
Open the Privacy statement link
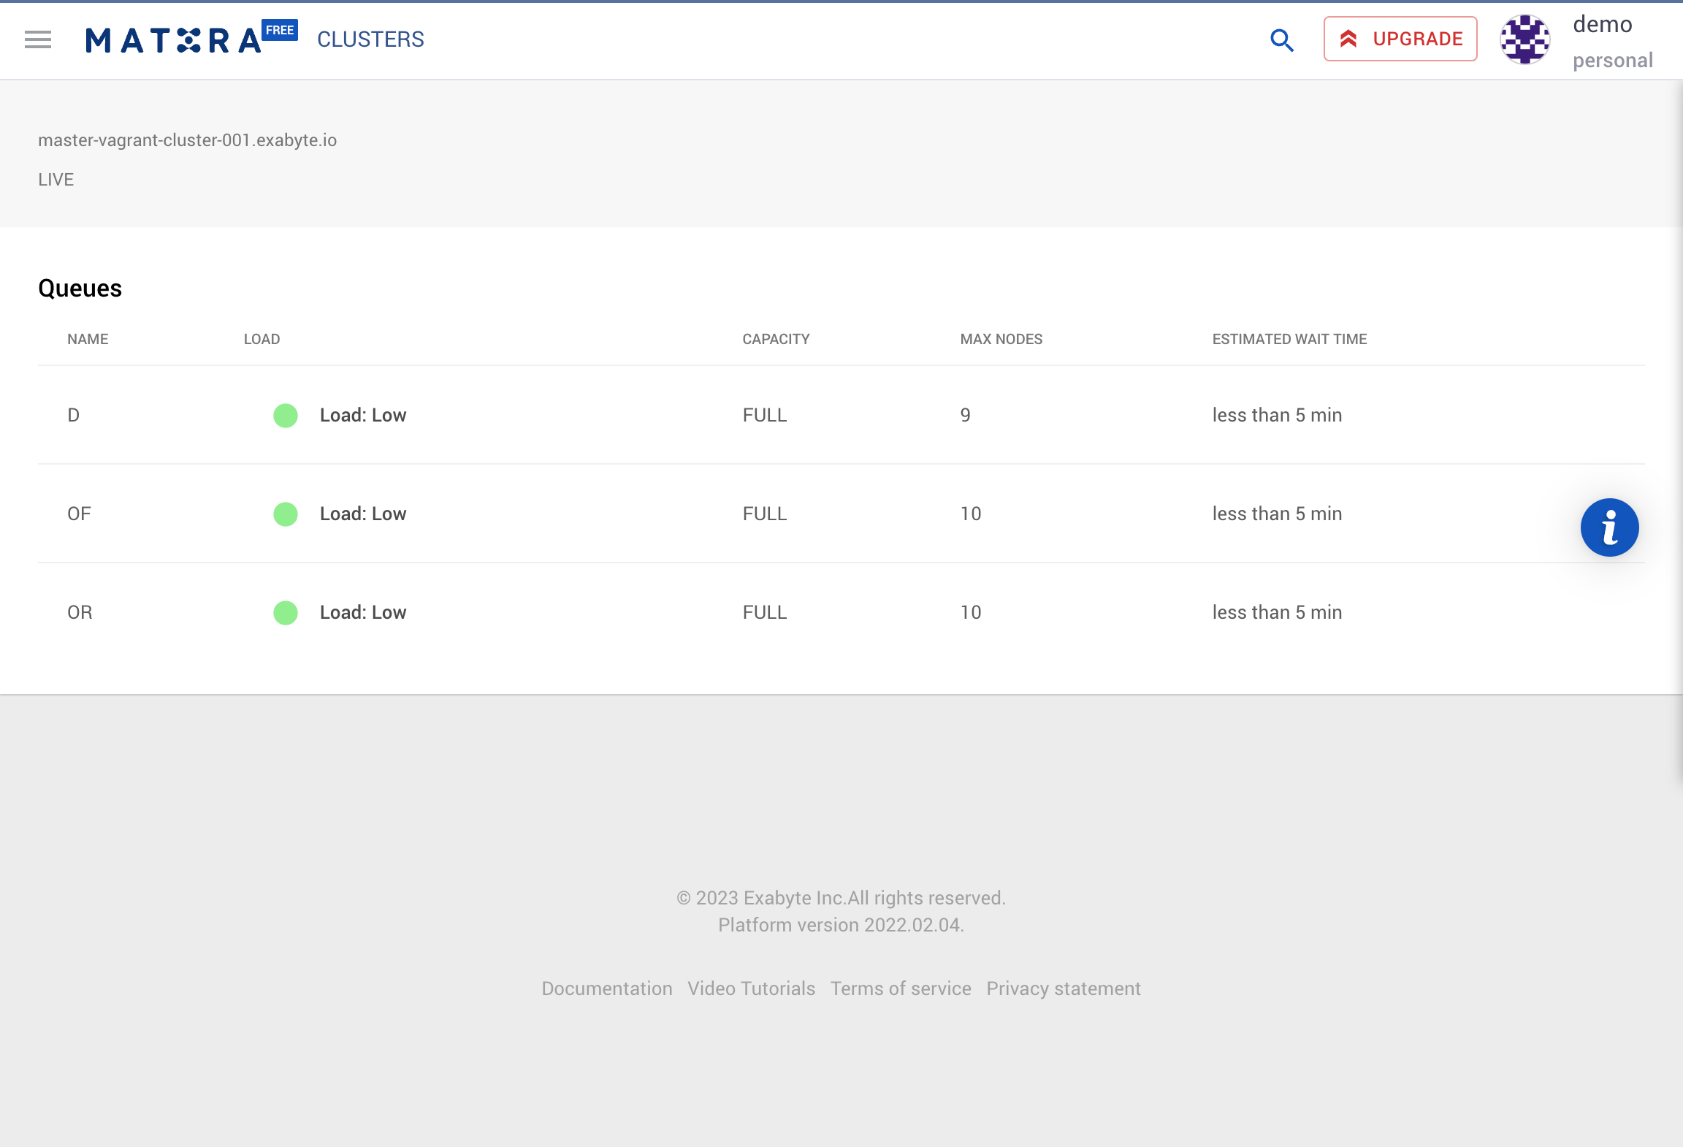[x=1063, y=988]
